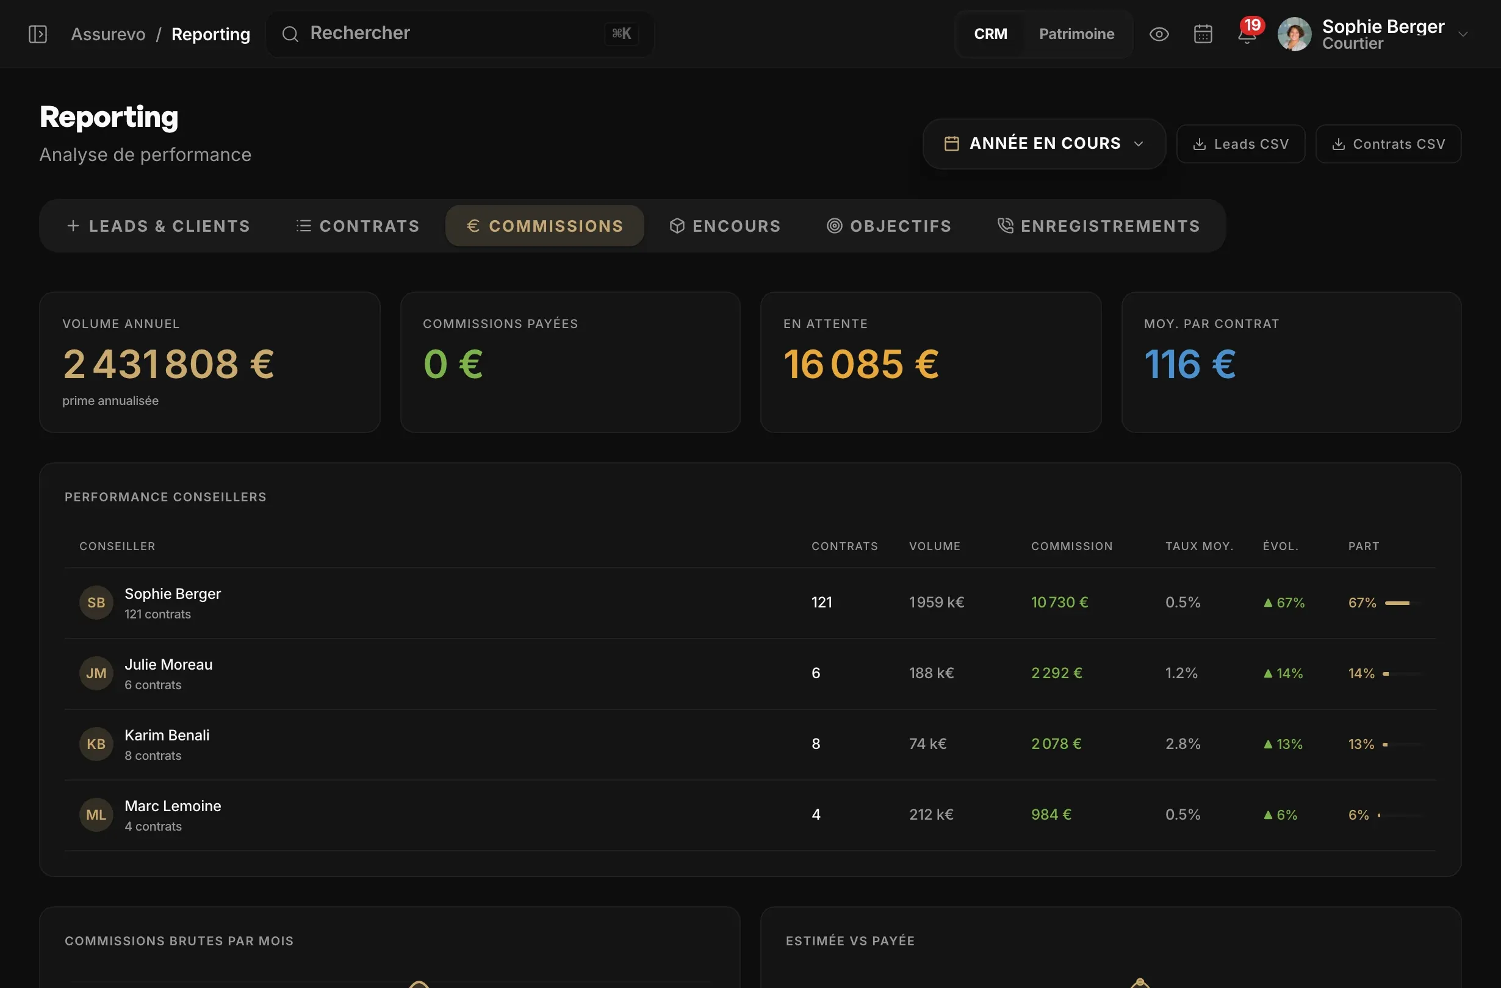
Task: Open the Objectifs tab
Action: [x=888, y=226]
